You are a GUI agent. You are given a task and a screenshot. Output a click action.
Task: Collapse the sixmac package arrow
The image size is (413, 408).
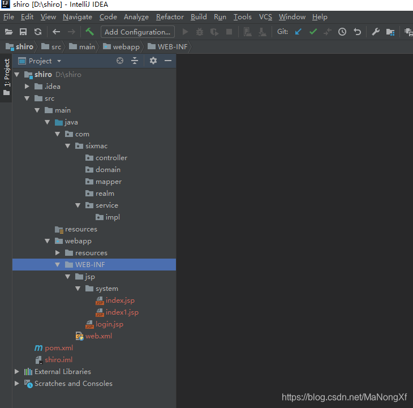click(x=68, y=146)
